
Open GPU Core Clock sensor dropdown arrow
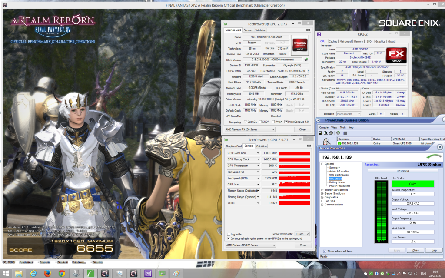(x=258, y=153)
